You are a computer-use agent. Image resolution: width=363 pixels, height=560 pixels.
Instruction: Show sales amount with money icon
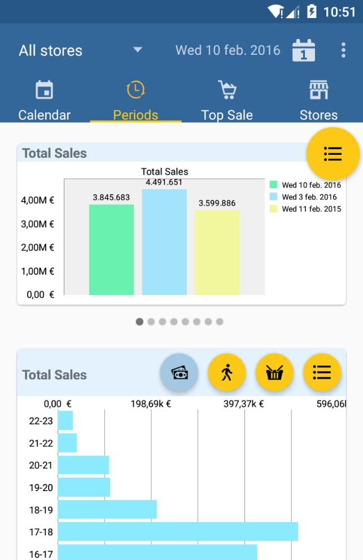179,372
